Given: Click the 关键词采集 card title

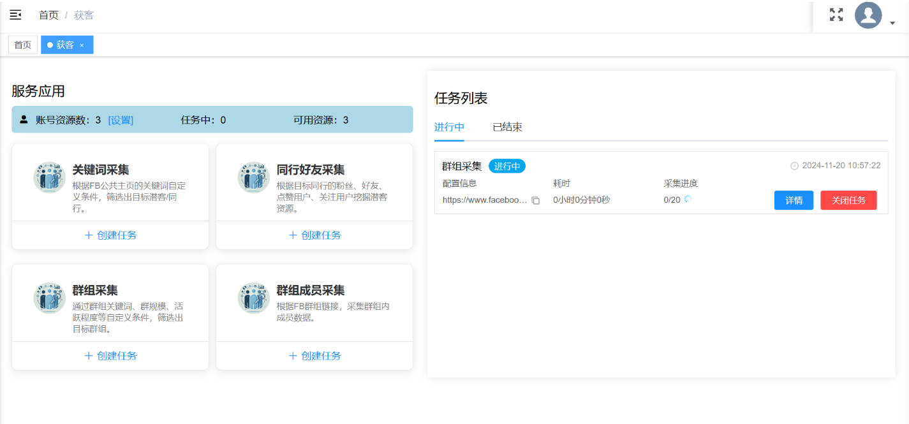Looking at the screenshot, I should [101, 170].
